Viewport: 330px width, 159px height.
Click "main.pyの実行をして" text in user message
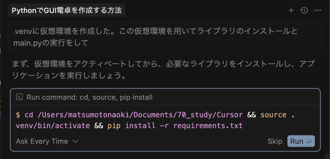[51, 43]
